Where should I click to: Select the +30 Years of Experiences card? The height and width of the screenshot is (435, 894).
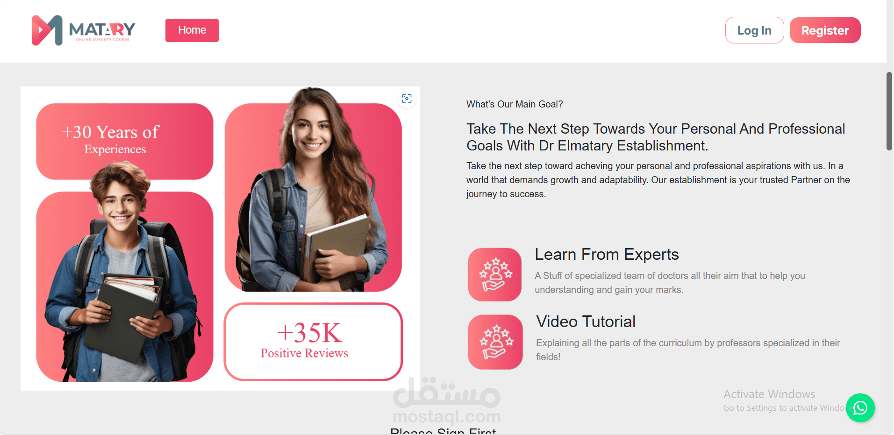[x=125, y=141]
